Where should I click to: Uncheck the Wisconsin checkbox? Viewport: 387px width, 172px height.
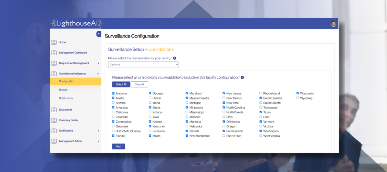[x=298, y=93]
